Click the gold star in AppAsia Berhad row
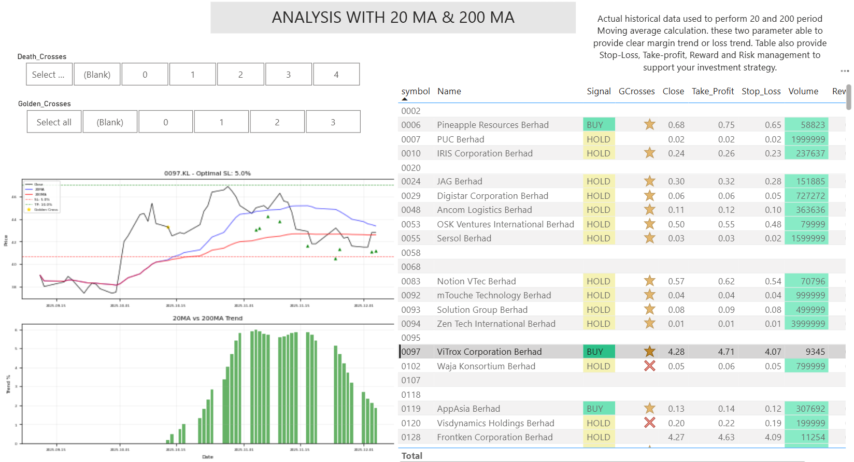Image resolution: width=854 pixels, height=462 pixels. (x=649, y=409)
